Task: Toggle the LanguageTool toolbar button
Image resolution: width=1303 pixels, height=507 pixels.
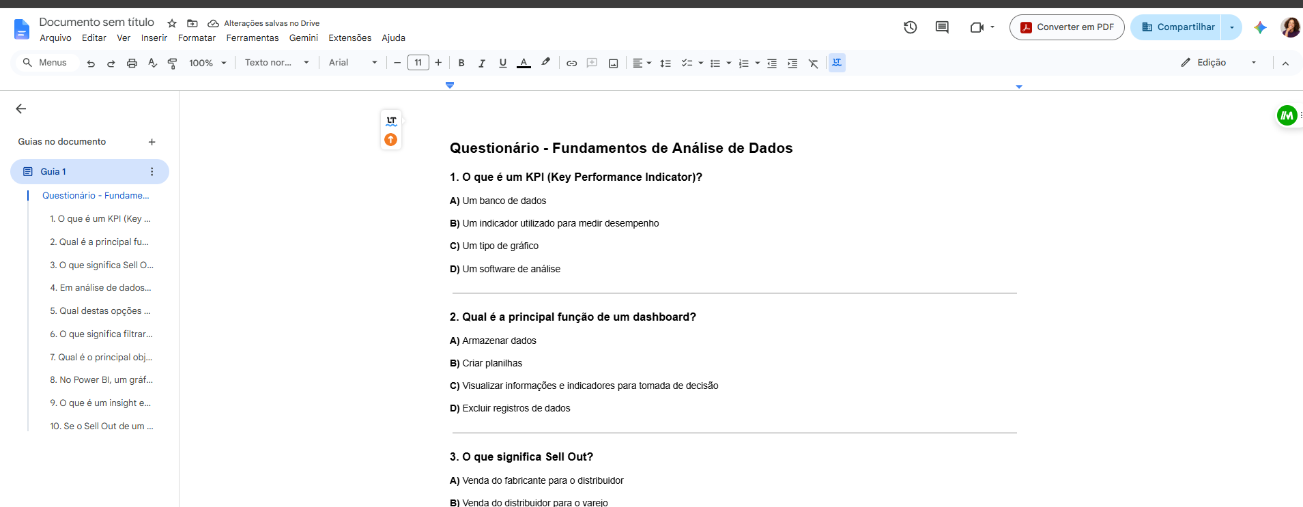Action: pos(837,63)
